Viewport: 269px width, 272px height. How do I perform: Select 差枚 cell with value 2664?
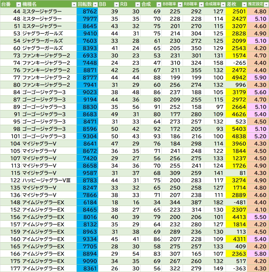pyautogui.click(x=236, y=107)
